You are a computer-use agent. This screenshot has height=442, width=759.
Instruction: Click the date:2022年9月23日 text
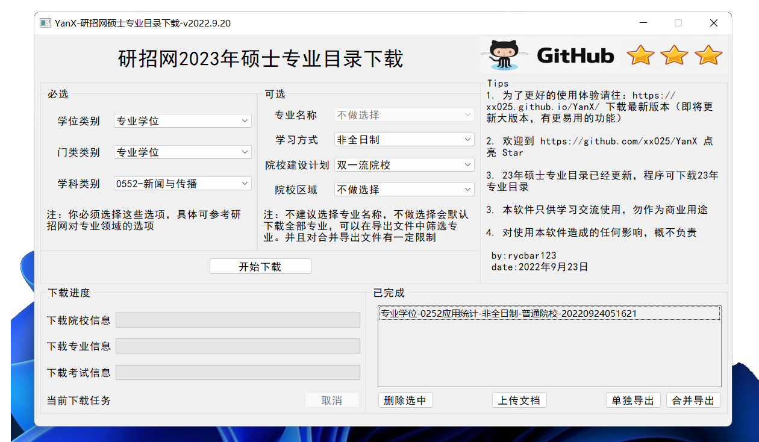pyautogui.click(x=540, y=267)
